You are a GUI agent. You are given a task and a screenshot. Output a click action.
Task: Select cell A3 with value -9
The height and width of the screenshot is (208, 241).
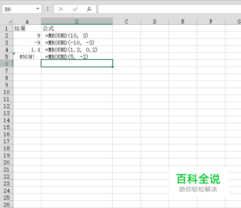point(27,42)
